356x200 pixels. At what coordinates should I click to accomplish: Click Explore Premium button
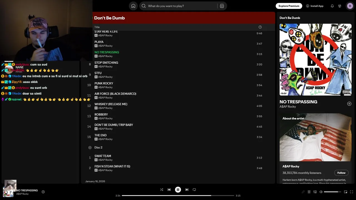289,6
